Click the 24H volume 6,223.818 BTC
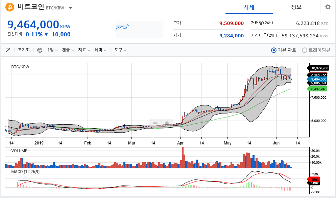 [x=312, y=23]
